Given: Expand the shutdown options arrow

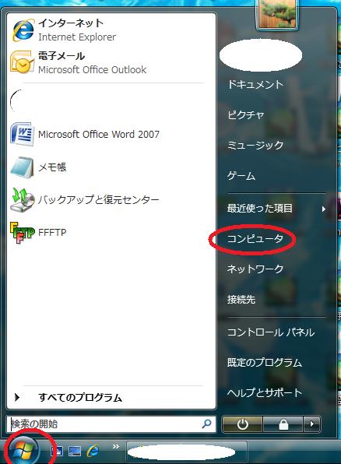Looking at the screenshot, I should click(311, 424).
